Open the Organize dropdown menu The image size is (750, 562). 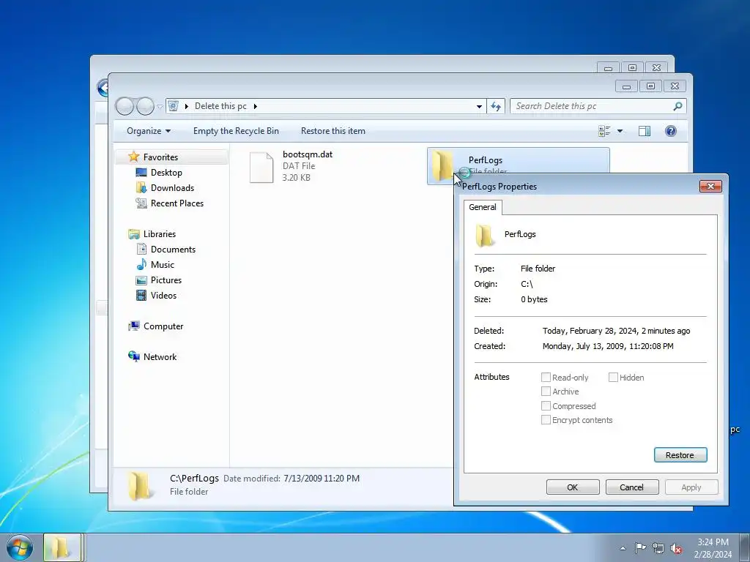tap(148, 131)
